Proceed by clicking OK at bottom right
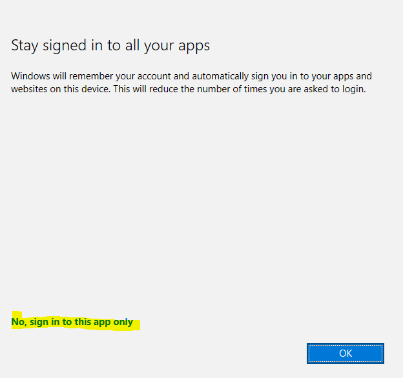Viewport: 403px width, 378px height. coord(345,353)
